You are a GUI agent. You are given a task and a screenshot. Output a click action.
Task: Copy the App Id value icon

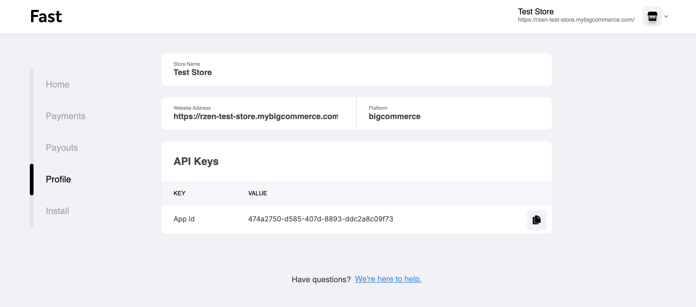pyautogui.click(x=537, y=220)
